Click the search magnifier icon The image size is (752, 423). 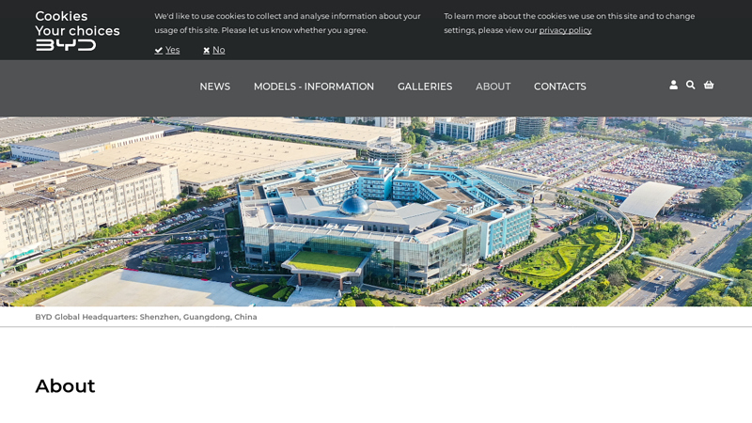coord(690,85)
